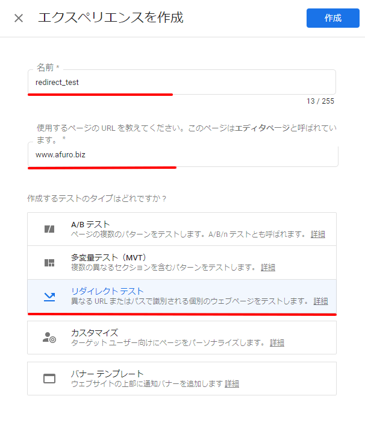Select the カスタマイズ experience type
Image resolution: width=365 pixels, height=434 pixels.
click(182, 338)
